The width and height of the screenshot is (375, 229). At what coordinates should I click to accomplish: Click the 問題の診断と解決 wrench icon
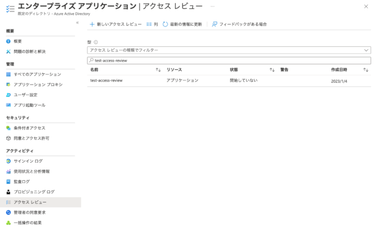tap(8, 52)
